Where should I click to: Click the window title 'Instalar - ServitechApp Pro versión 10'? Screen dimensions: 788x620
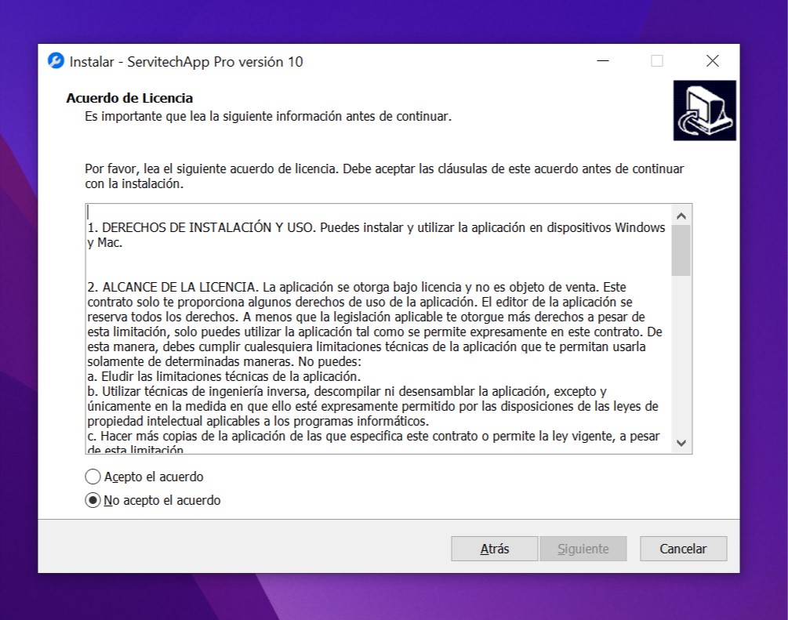(186, 62)
